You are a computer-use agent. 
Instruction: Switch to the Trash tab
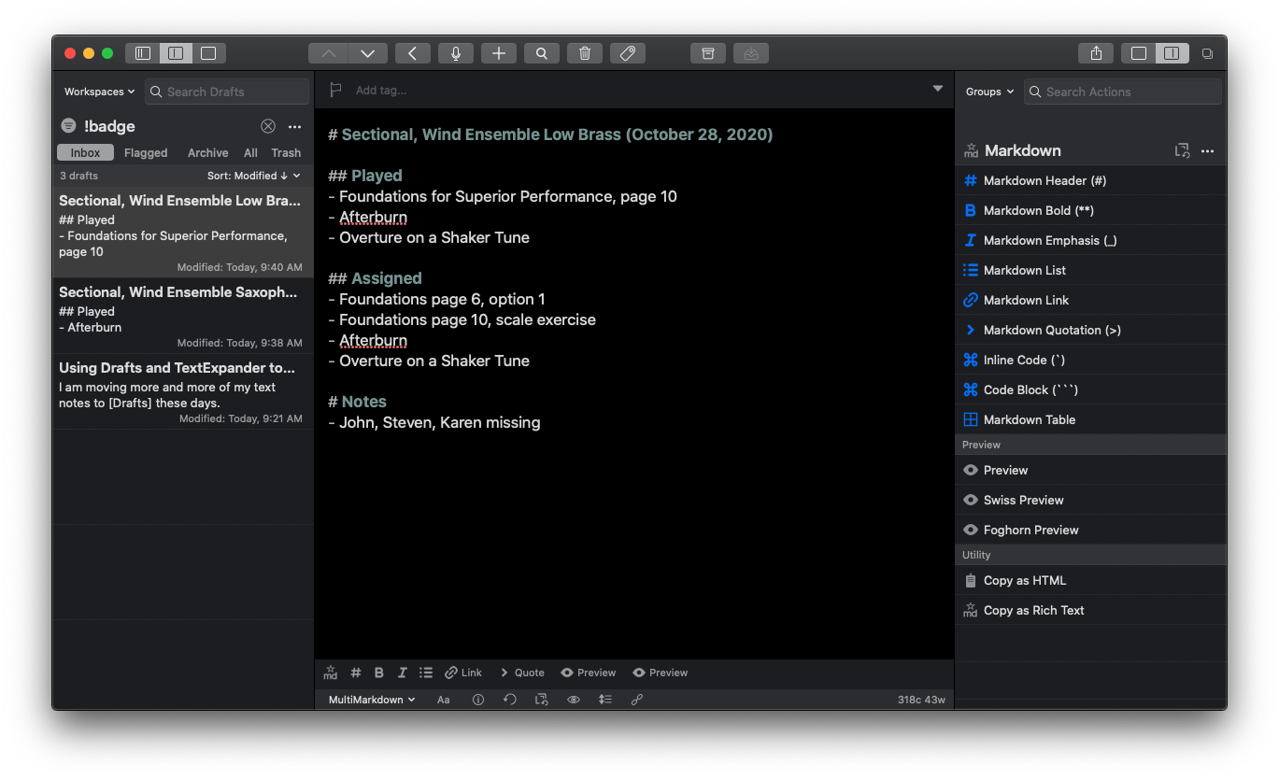(286, 152)
